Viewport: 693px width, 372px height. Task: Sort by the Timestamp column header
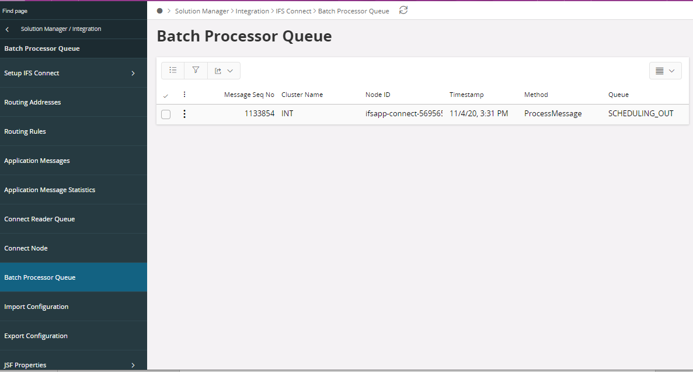point(466,95)
